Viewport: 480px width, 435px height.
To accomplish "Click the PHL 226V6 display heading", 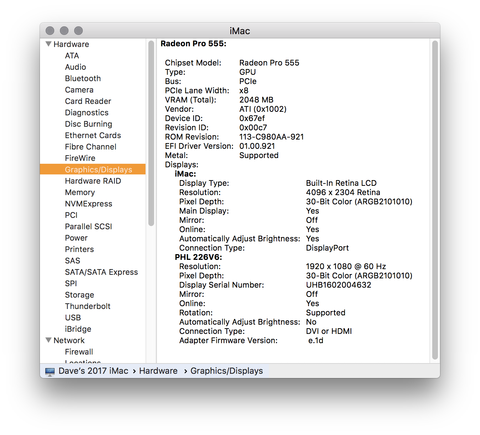I will (x=198, y=257).
